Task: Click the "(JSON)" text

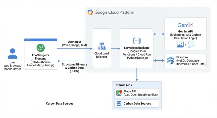Action: coord(75,71)
